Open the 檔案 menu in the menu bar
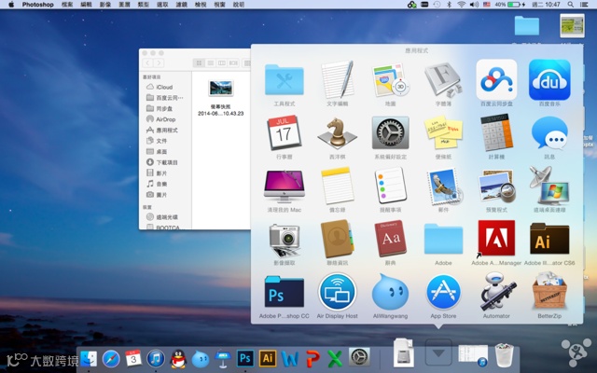The image size is (597, 373). pos(67,5)
